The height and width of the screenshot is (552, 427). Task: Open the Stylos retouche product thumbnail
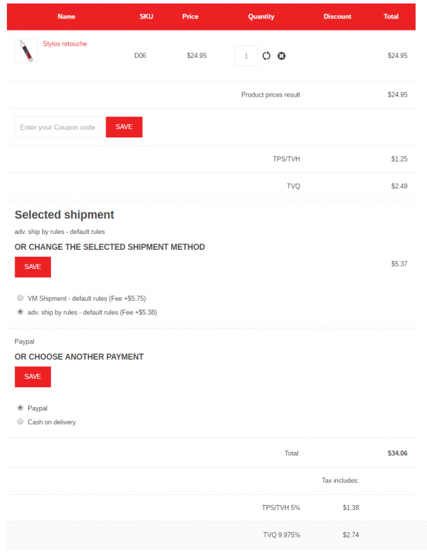[26, 50]
